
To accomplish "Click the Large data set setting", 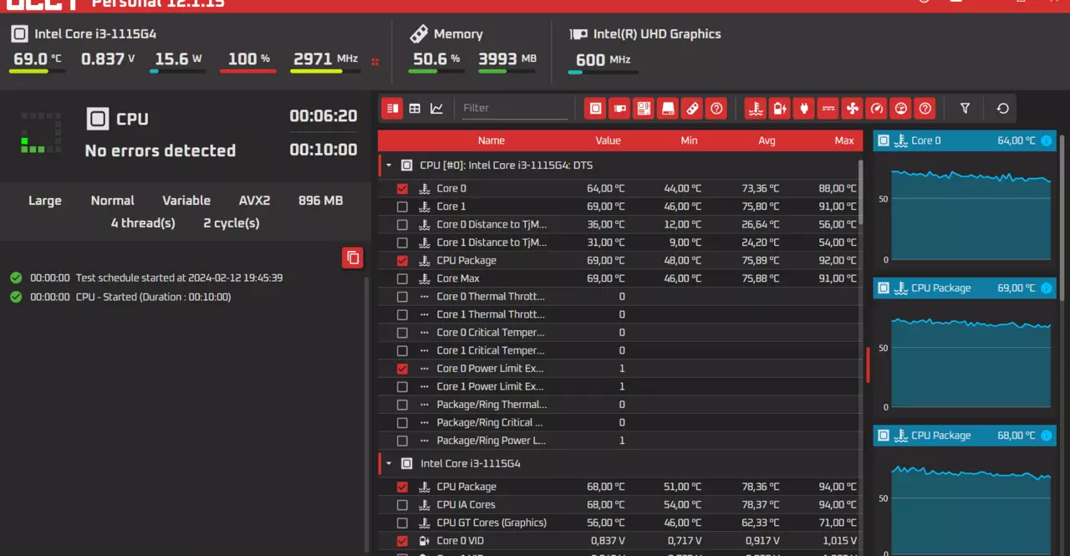I will point(45,201).
